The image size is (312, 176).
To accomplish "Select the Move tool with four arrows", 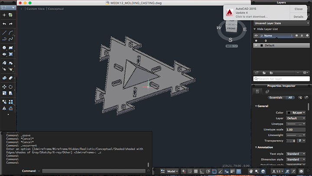I will pos(4,87).
